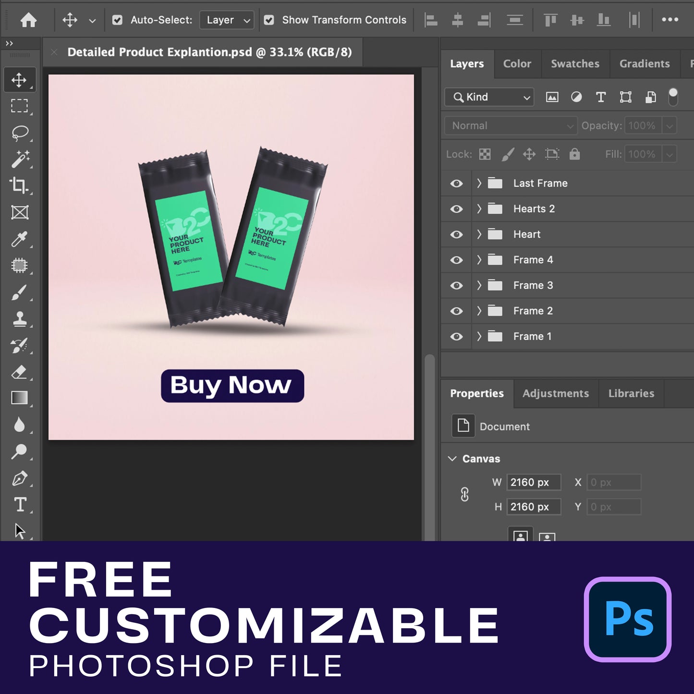Open the Auto-Select Layer dropdown

pyautogui.click(x=227, y=20)
